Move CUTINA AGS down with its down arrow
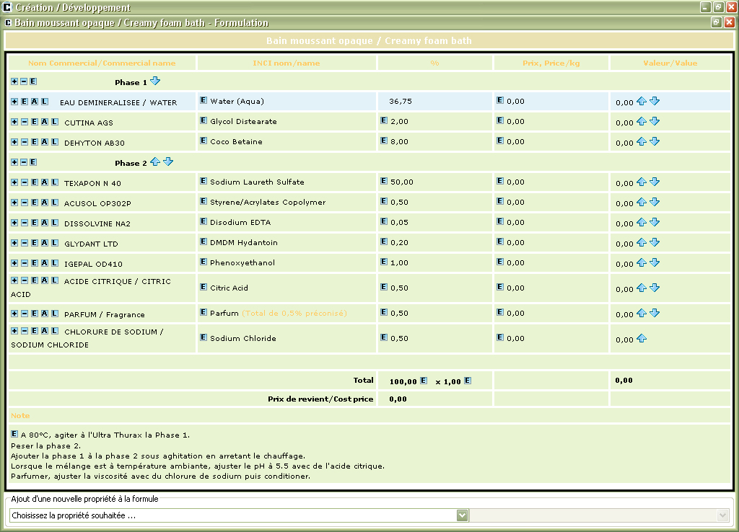The image size is (739, 532). 655,121
